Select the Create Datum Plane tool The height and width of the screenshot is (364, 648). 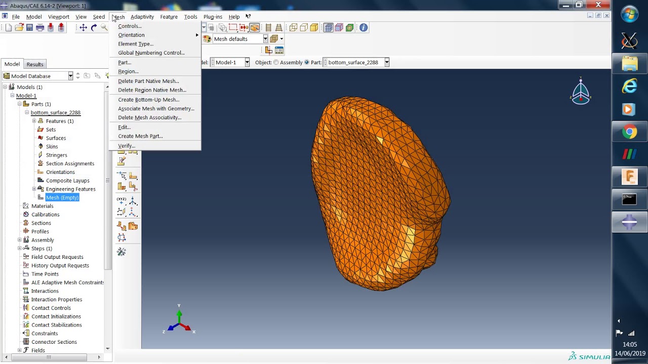(x=121, y=212)
